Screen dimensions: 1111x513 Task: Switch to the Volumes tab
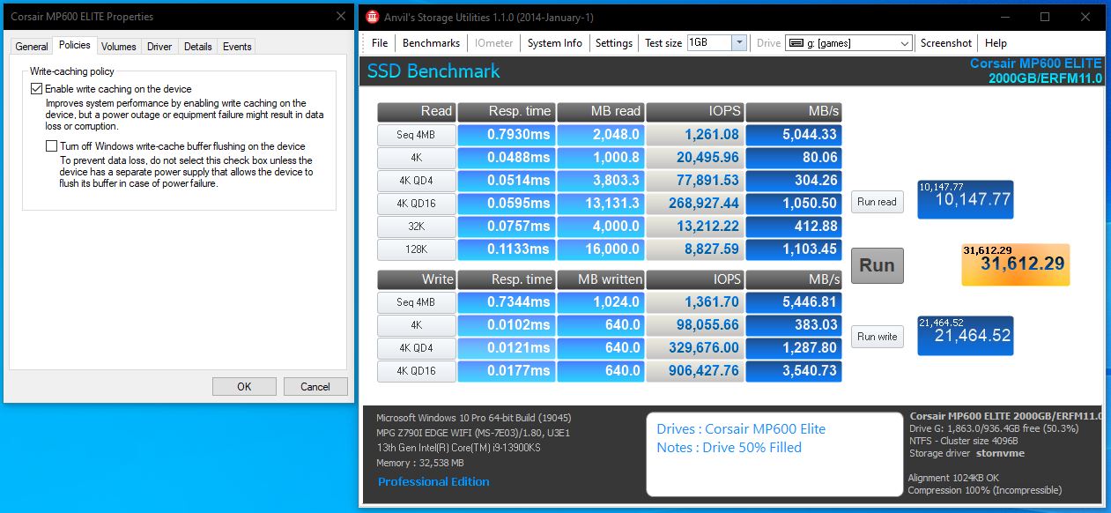pyautogui.click(x=118, y=47)
